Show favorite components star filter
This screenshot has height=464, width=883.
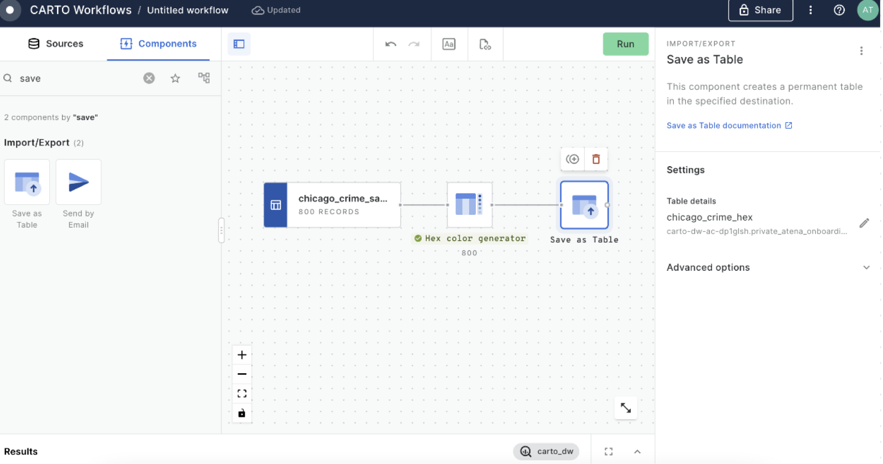click(x=175, y=78)
